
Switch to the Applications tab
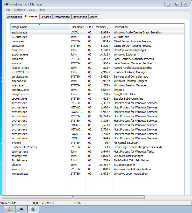15,17
